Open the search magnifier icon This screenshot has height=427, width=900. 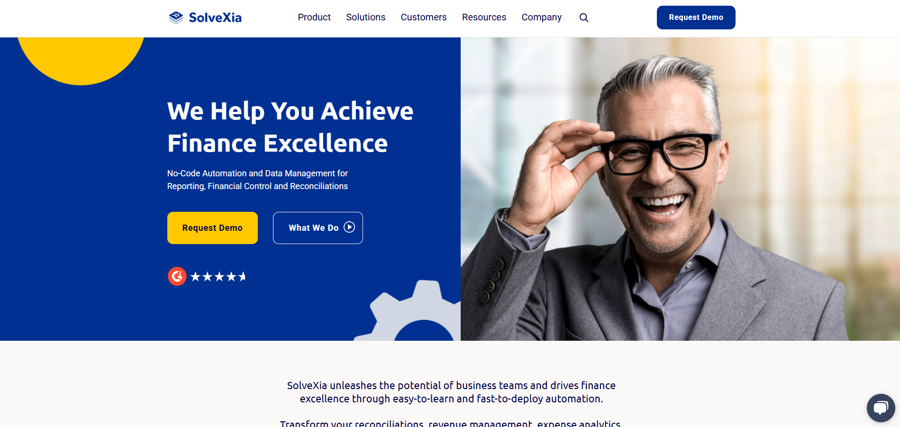tap(584, 18)
